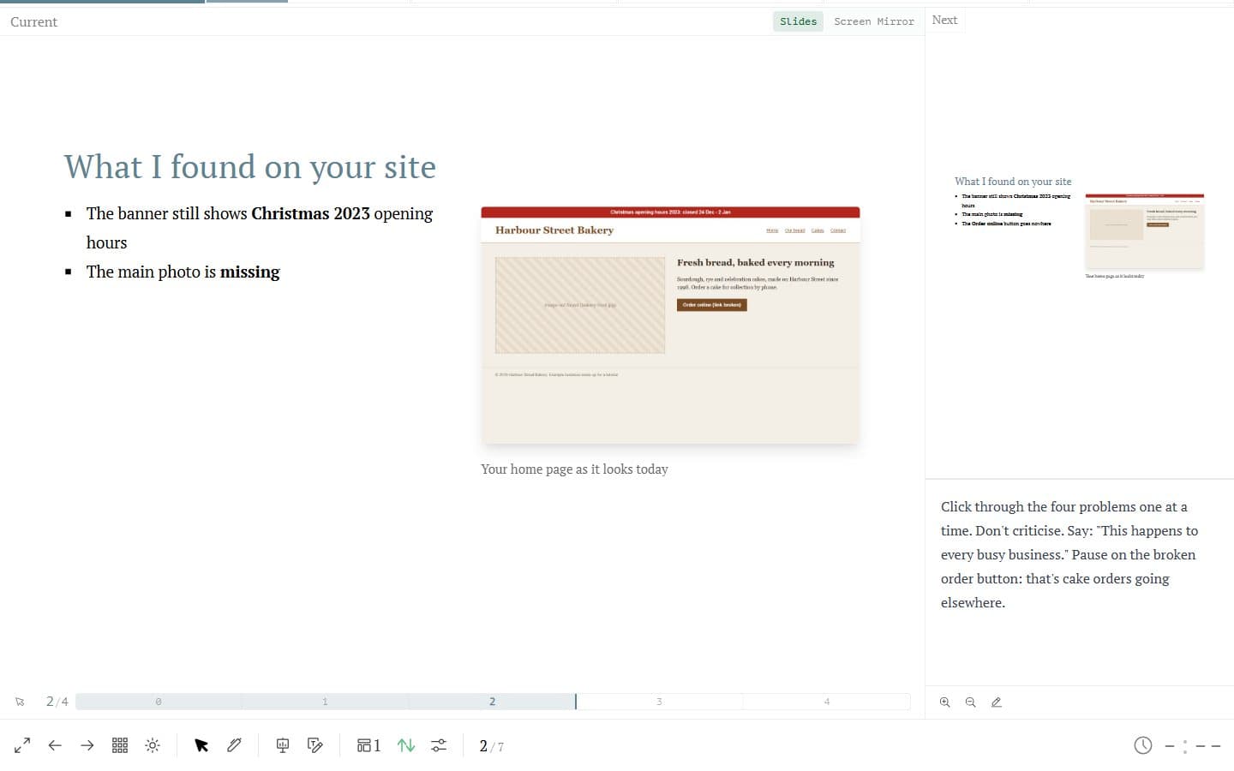
Task: Toggle dark mode with the sun icon
Action: point(153,745)
